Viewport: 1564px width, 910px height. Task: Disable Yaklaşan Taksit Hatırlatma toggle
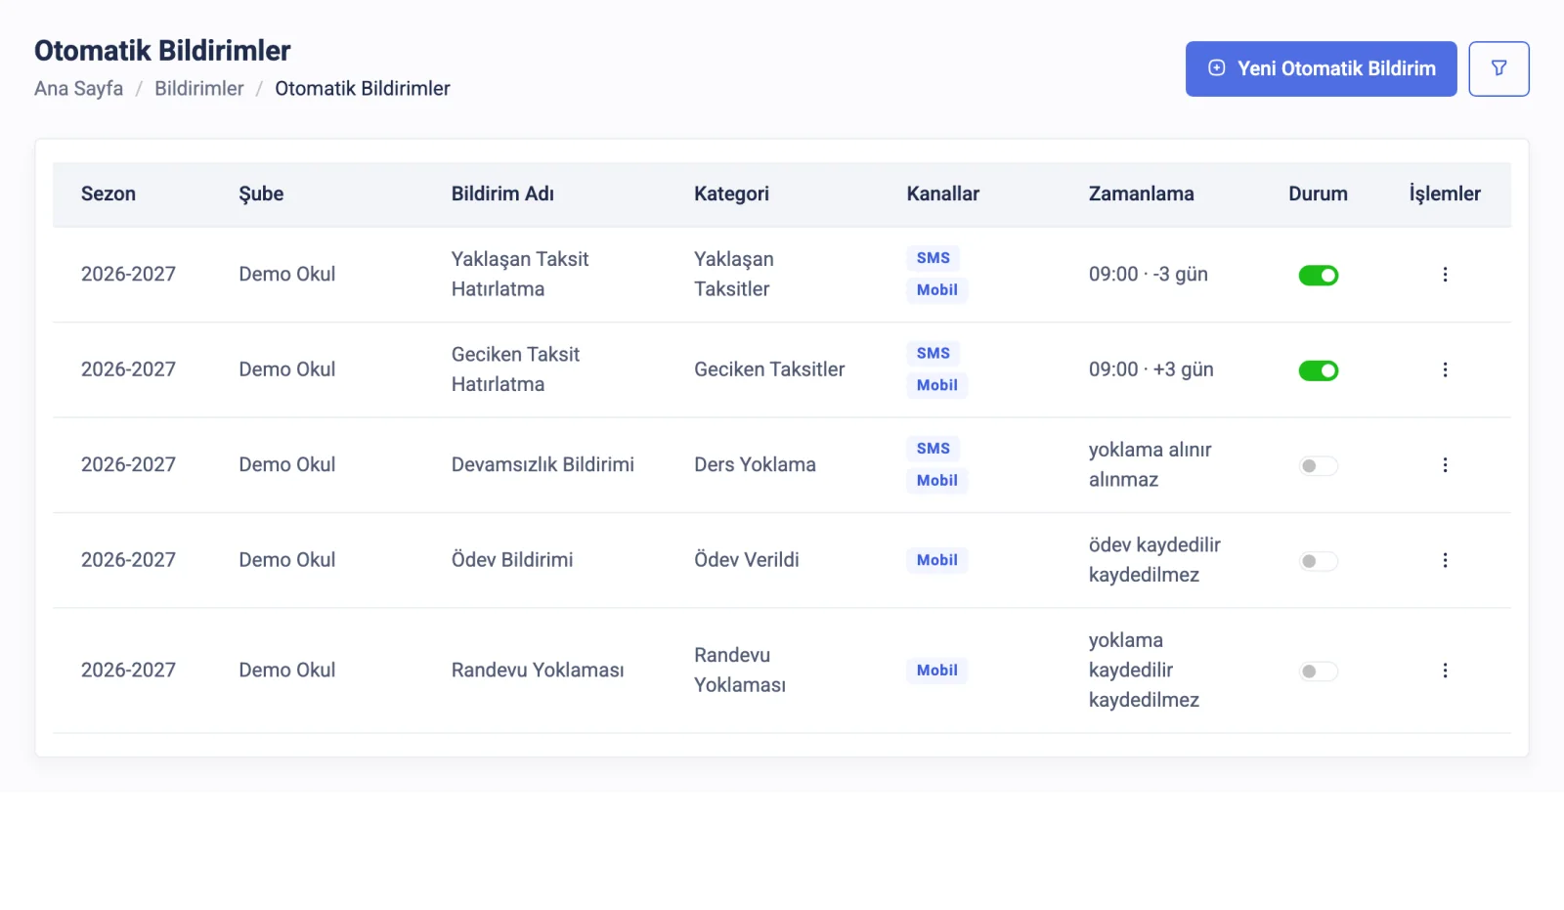point(1318,276)
